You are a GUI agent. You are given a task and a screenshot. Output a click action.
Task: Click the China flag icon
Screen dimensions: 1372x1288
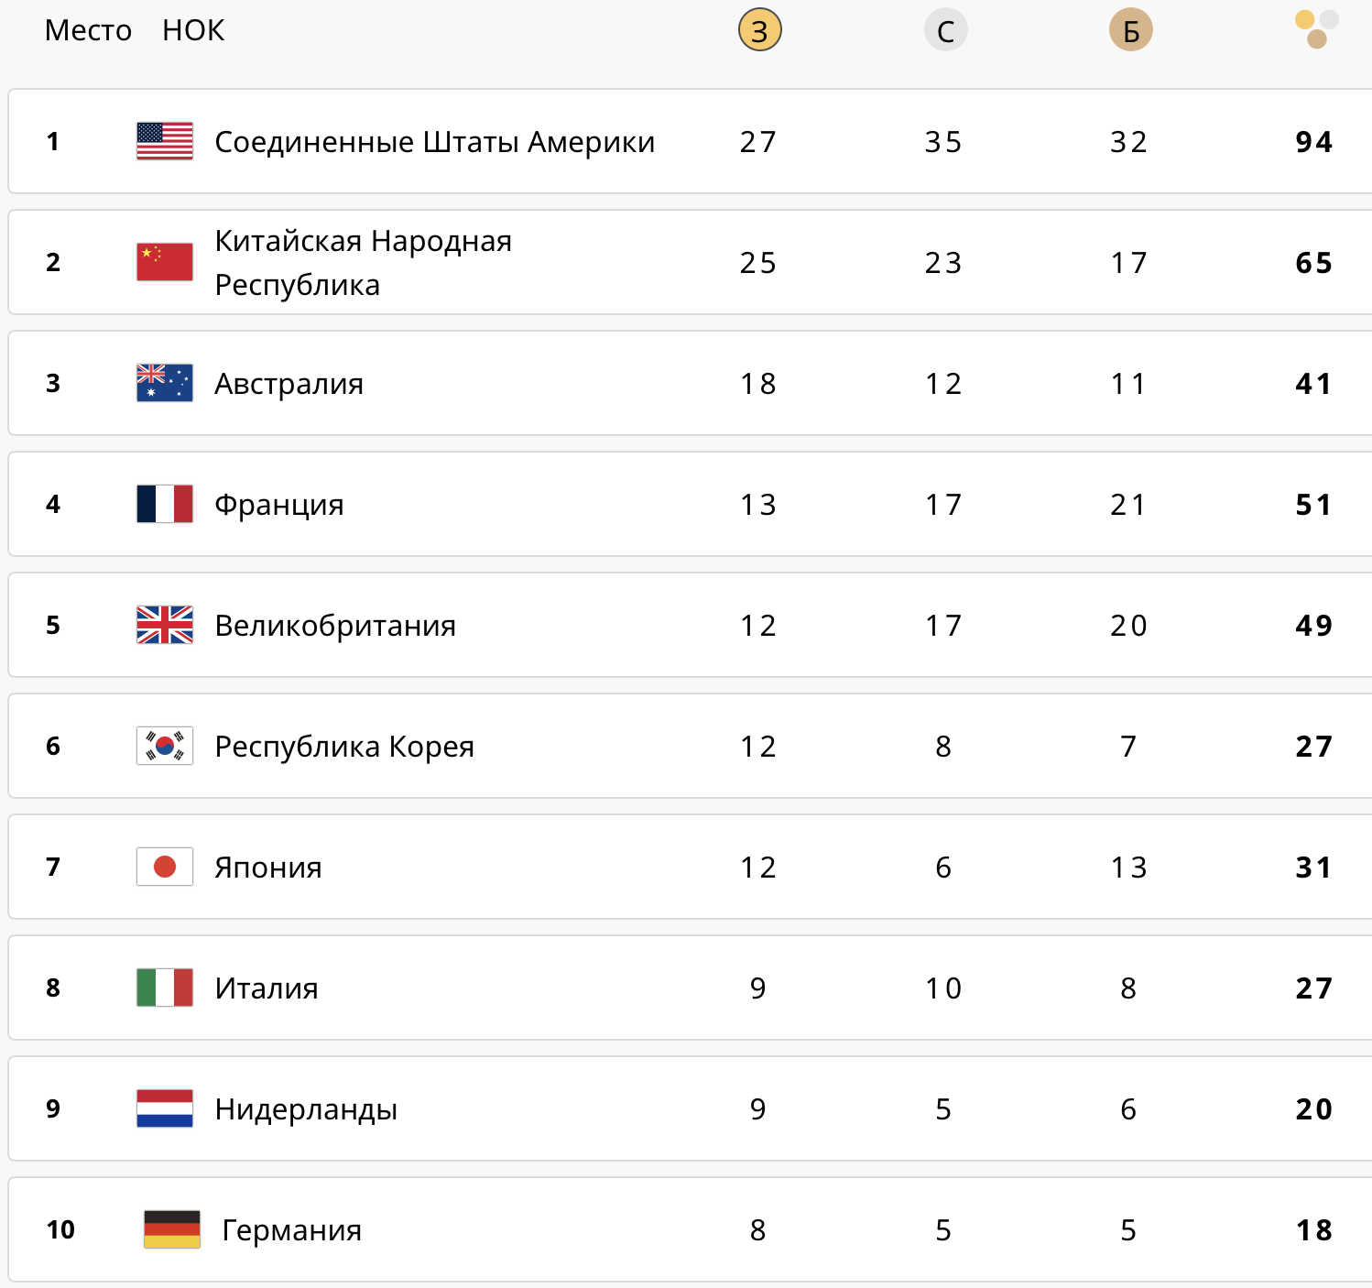pos(165,262)
